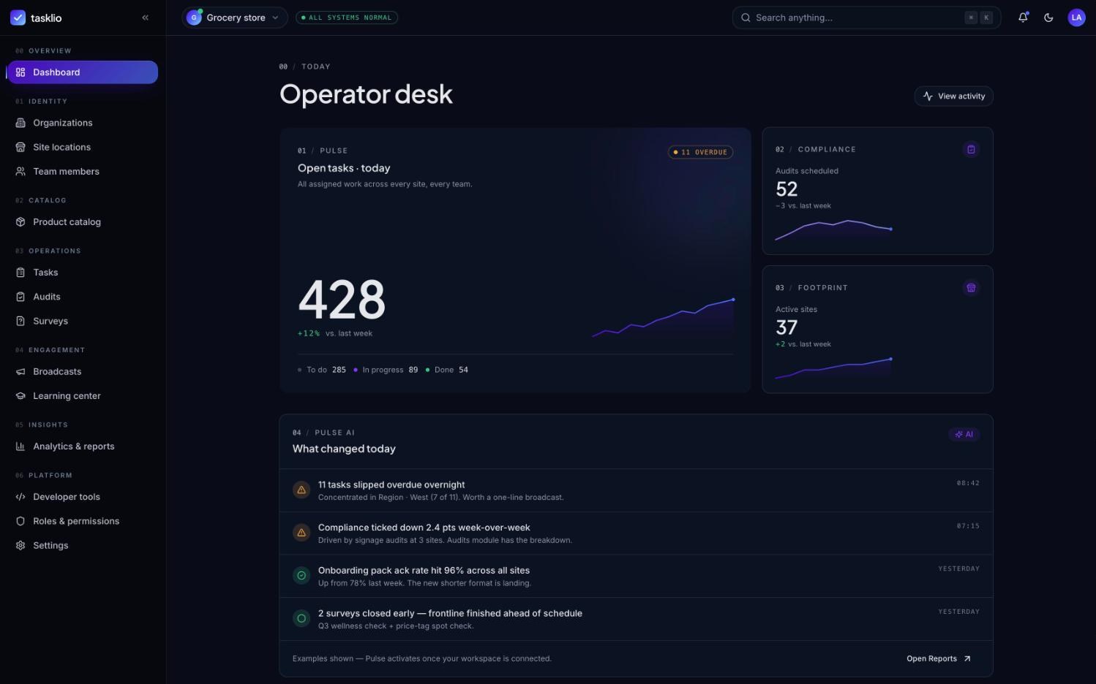This screenshot has height=684, width=1096.
Task: Open Broadcasts page
Action: point(82,371)
